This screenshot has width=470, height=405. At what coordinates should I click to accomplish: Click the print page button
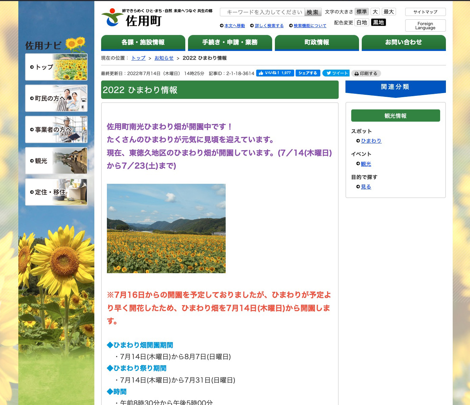[366, 73]
